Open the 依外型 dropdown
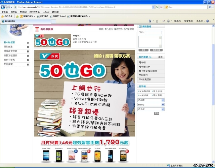This screenshot has height=168, width=215. [x=151, y=109]
